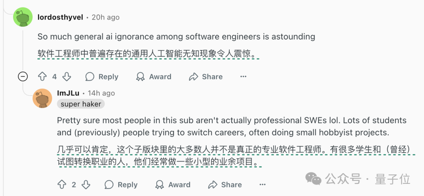The height and width of the screenshot is (196, 424).
Task: Upvote lordosthyvel's comment
Action: tap(42, 77)
